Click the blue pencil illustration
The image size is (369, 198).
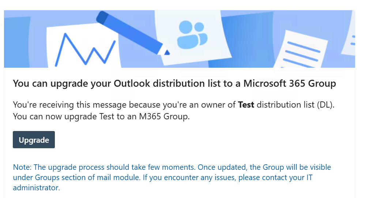point(133,33)
